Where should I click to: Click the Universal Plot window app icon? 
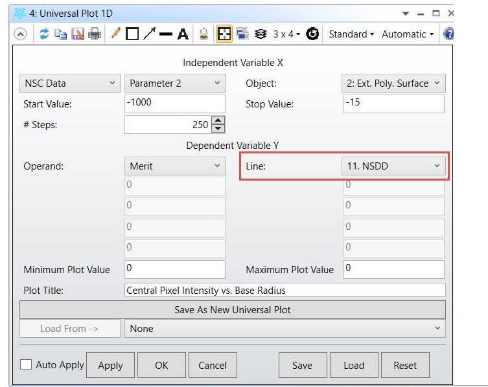(19, 14)
